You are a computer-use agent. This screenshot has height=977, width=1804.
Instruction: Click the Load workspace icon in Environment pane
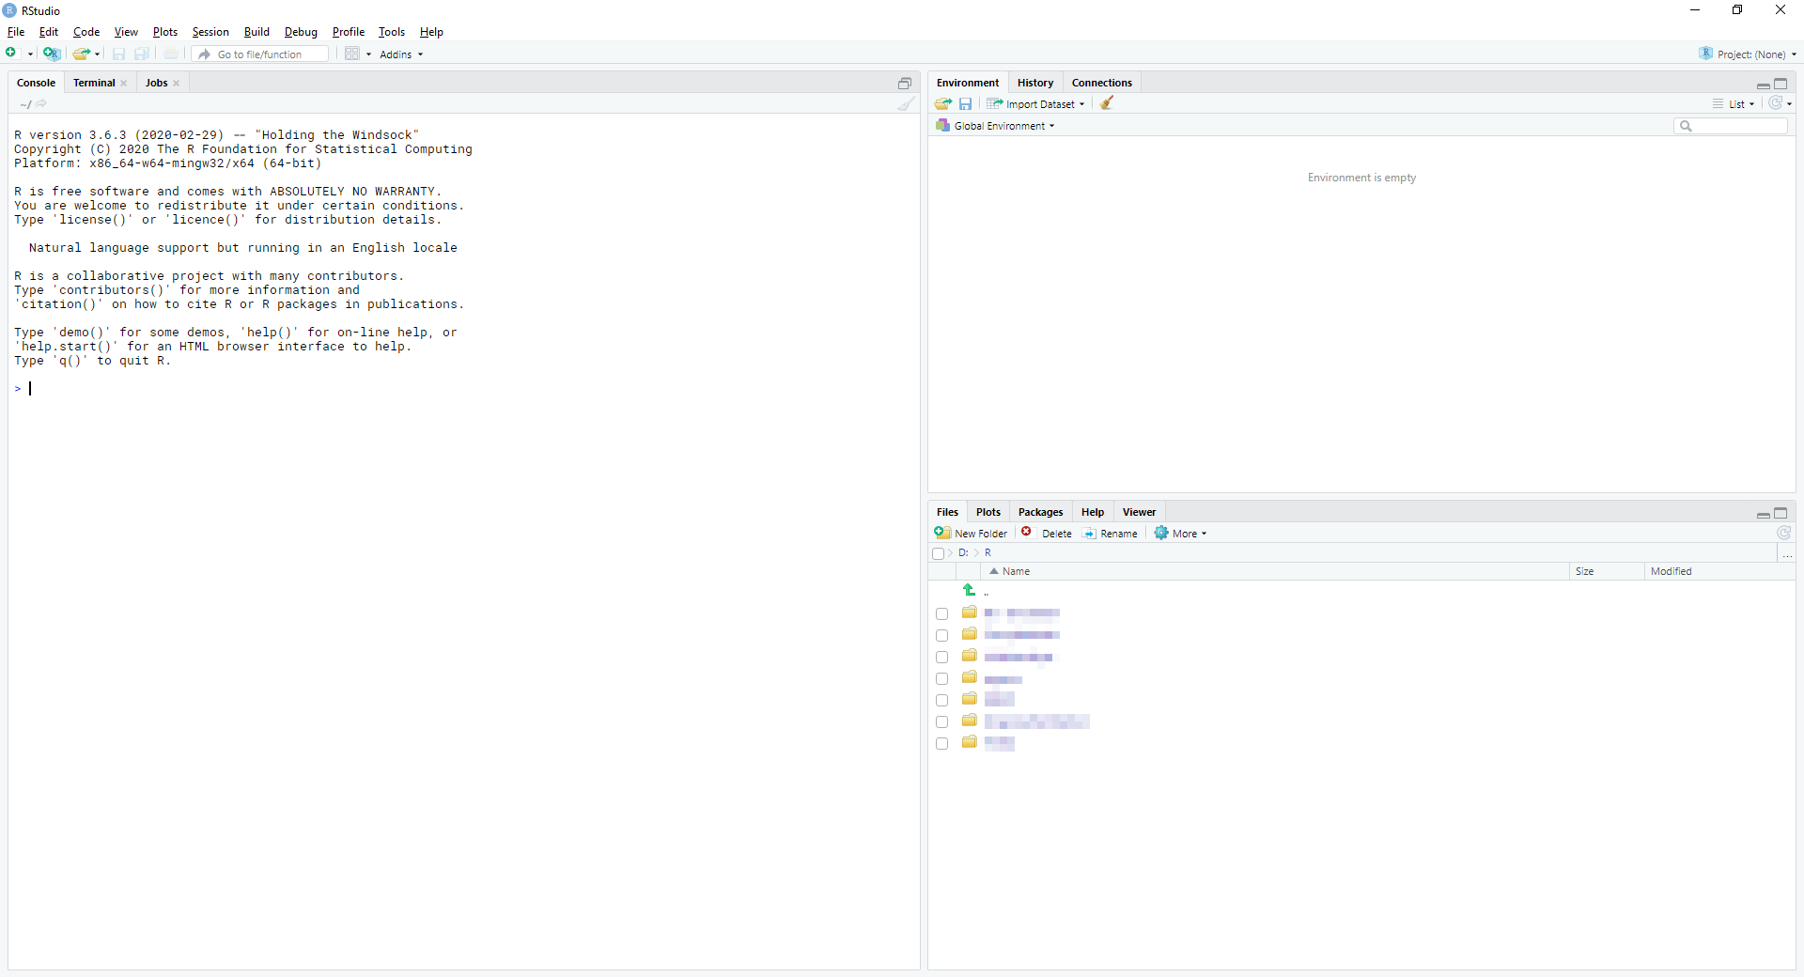tap(943, 104)
